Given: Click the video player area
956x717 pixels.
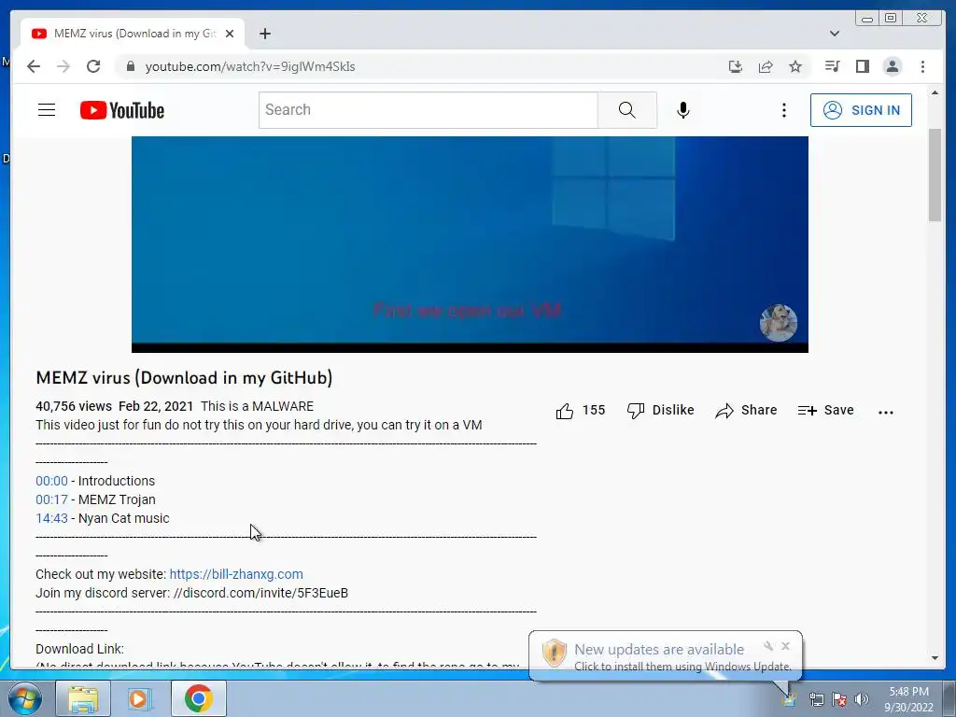Looking at the screenshot, I should coord(470,244).
